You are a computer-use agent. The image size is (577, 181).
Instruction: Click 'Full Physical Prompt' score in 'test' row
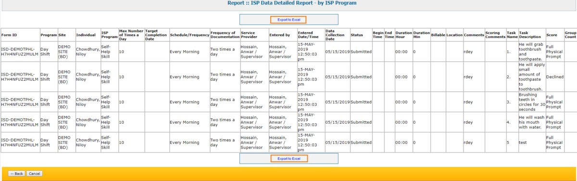pyautogui.click(x=554, y=142)
